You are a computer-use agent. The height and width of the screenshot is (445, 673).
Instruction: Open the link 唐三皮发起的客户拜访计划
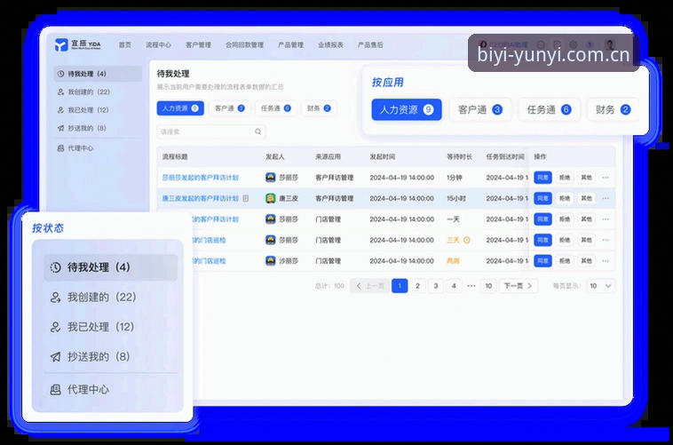[200, 198]
